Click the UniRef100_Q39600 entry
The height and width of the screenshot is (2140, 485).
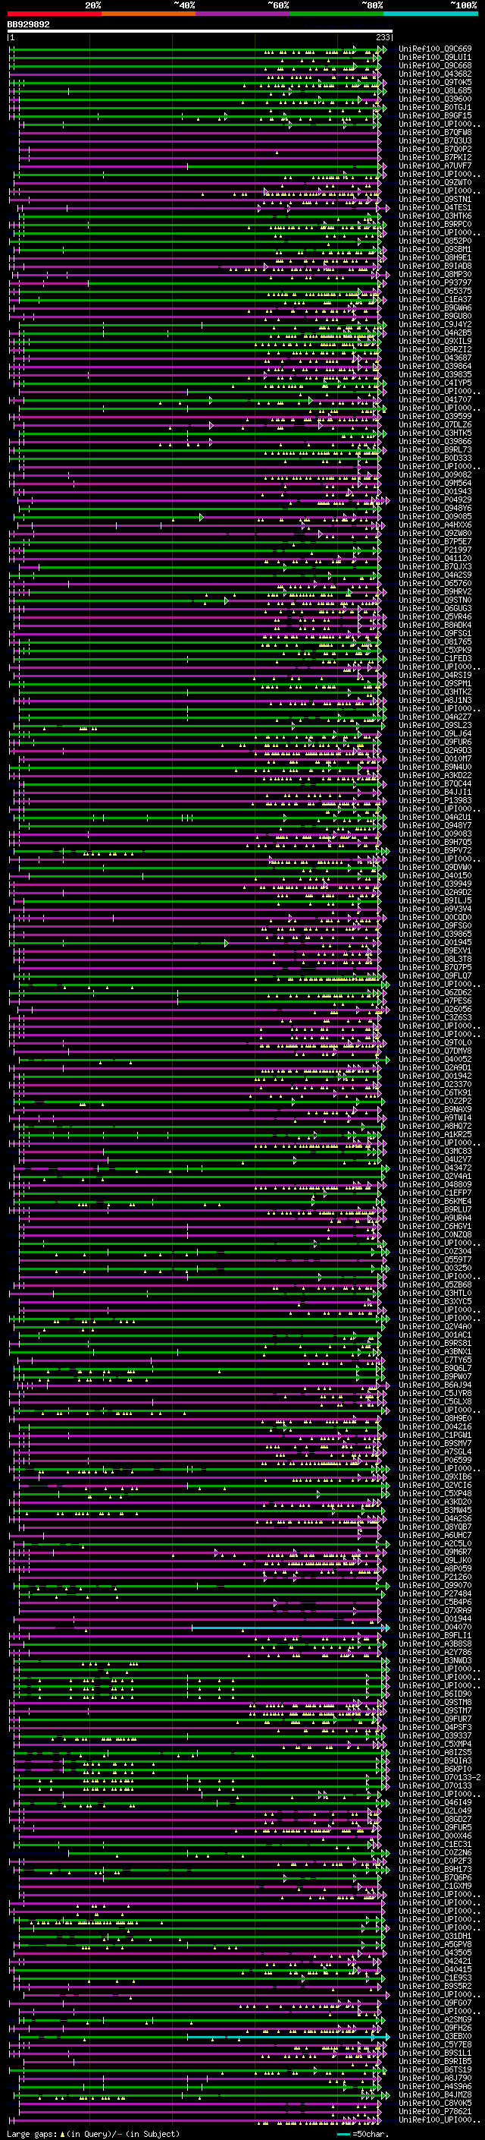(x=434, y=99)
